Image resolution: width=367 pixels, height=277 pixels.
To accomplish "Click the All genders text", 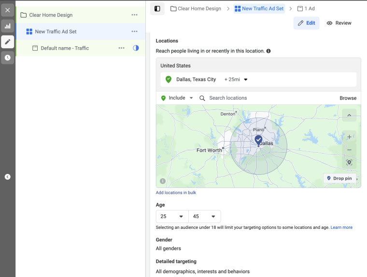I will coord(169,249).
